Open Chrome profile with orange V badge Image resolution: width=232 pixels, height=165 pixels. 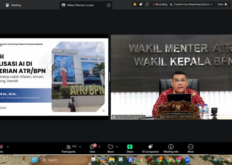pos(159,160)
